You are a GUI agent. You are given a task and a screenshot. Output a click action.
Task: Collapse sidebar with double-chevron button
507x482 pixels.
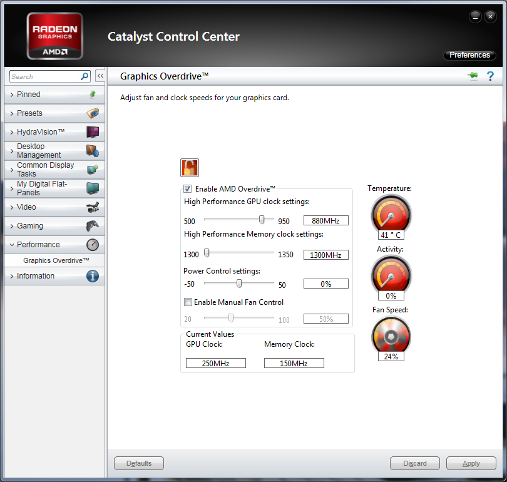coord(100,76)
